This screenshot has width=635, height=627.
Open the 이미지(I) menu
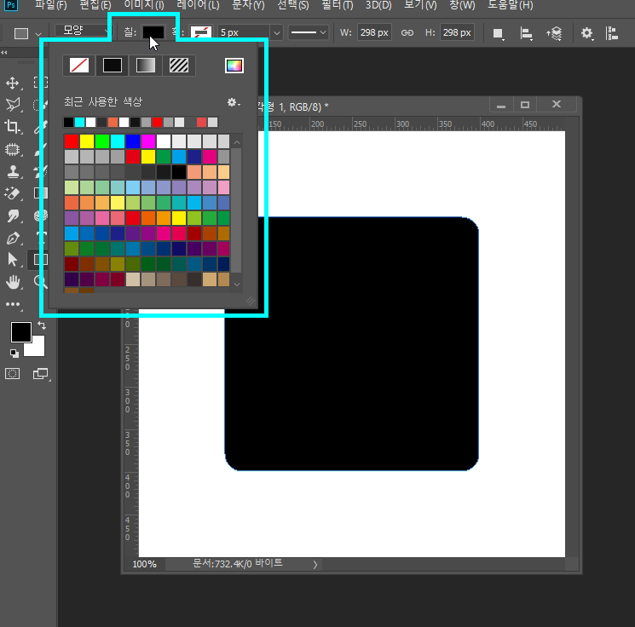144,5
